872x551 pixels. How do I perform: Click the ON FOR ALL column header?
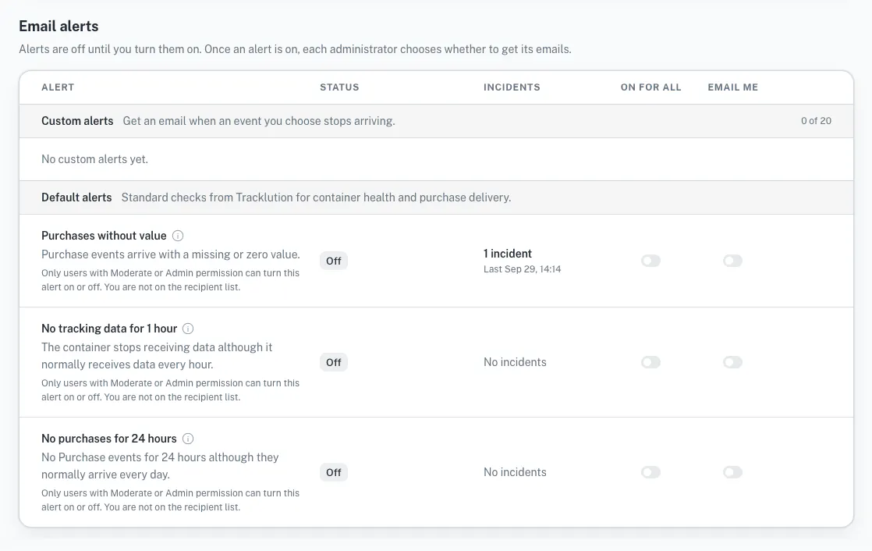coord(650,87)
